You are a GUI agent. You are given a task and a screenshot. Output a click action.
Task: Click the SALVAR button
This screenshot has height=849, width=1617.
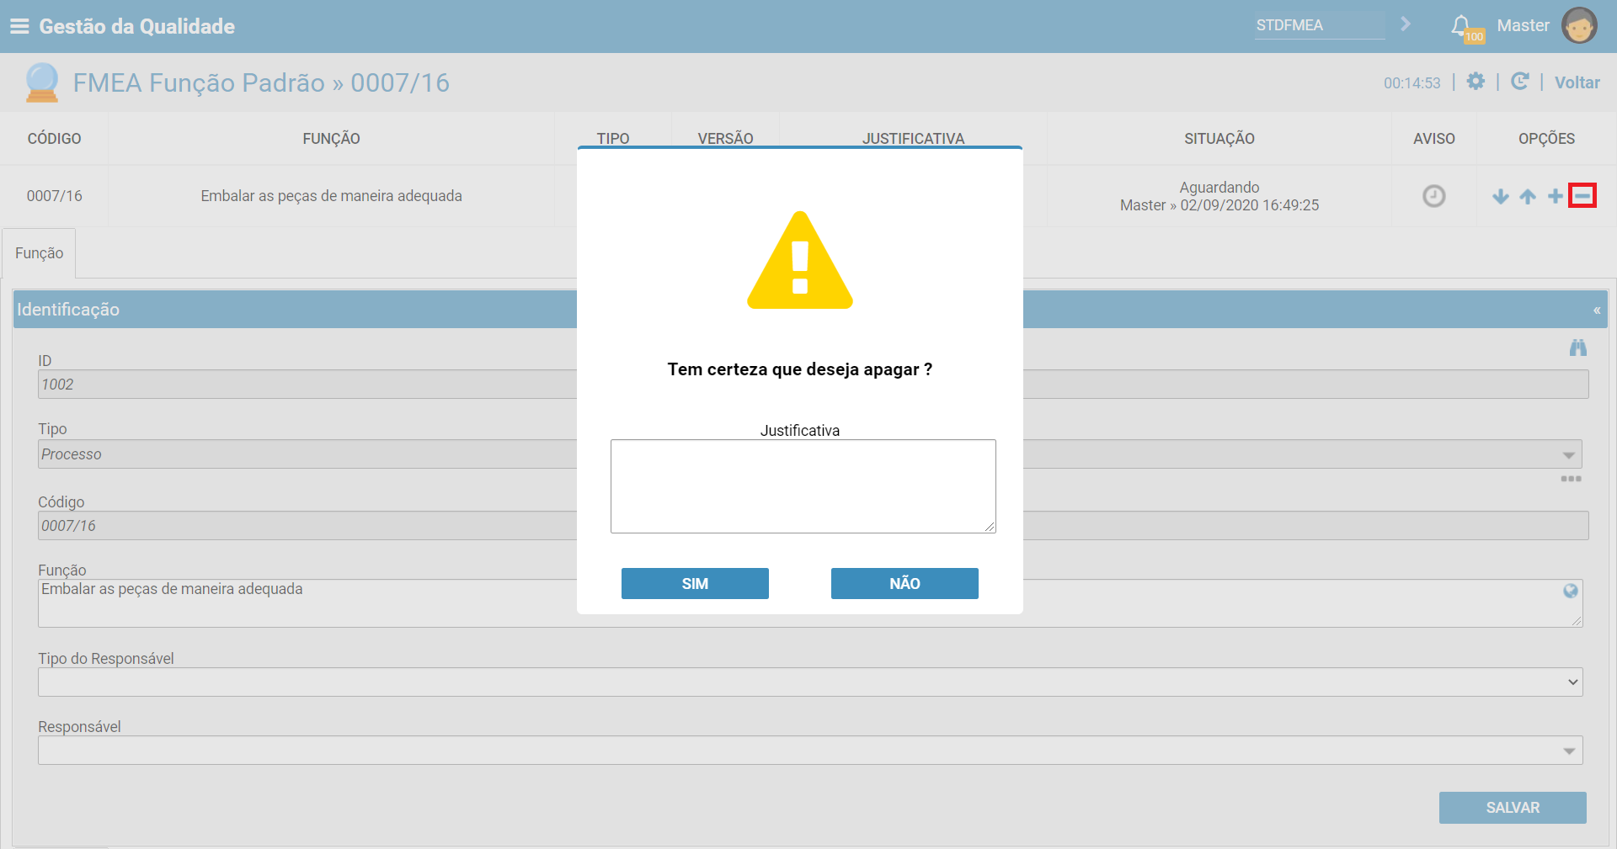click(x=1513, y=808)
